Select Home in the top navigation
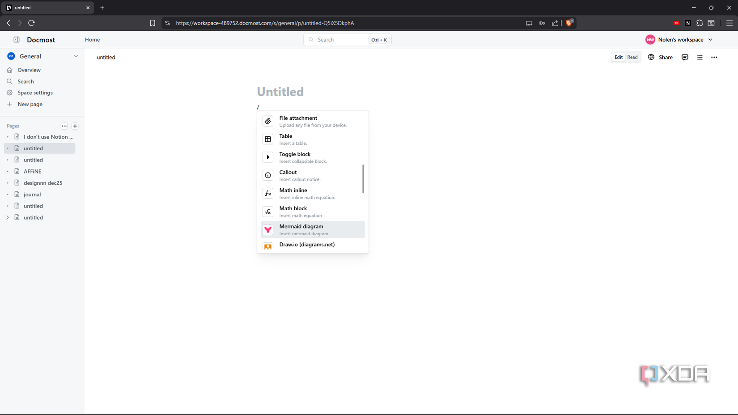This screenshot has height=415, width=738. point(92,39)
